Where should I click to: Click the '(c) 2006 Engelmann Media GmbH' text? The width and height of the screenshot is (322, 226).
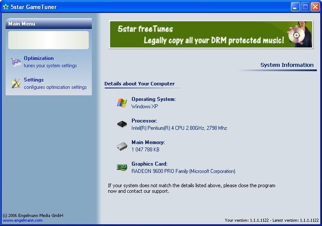33,215
